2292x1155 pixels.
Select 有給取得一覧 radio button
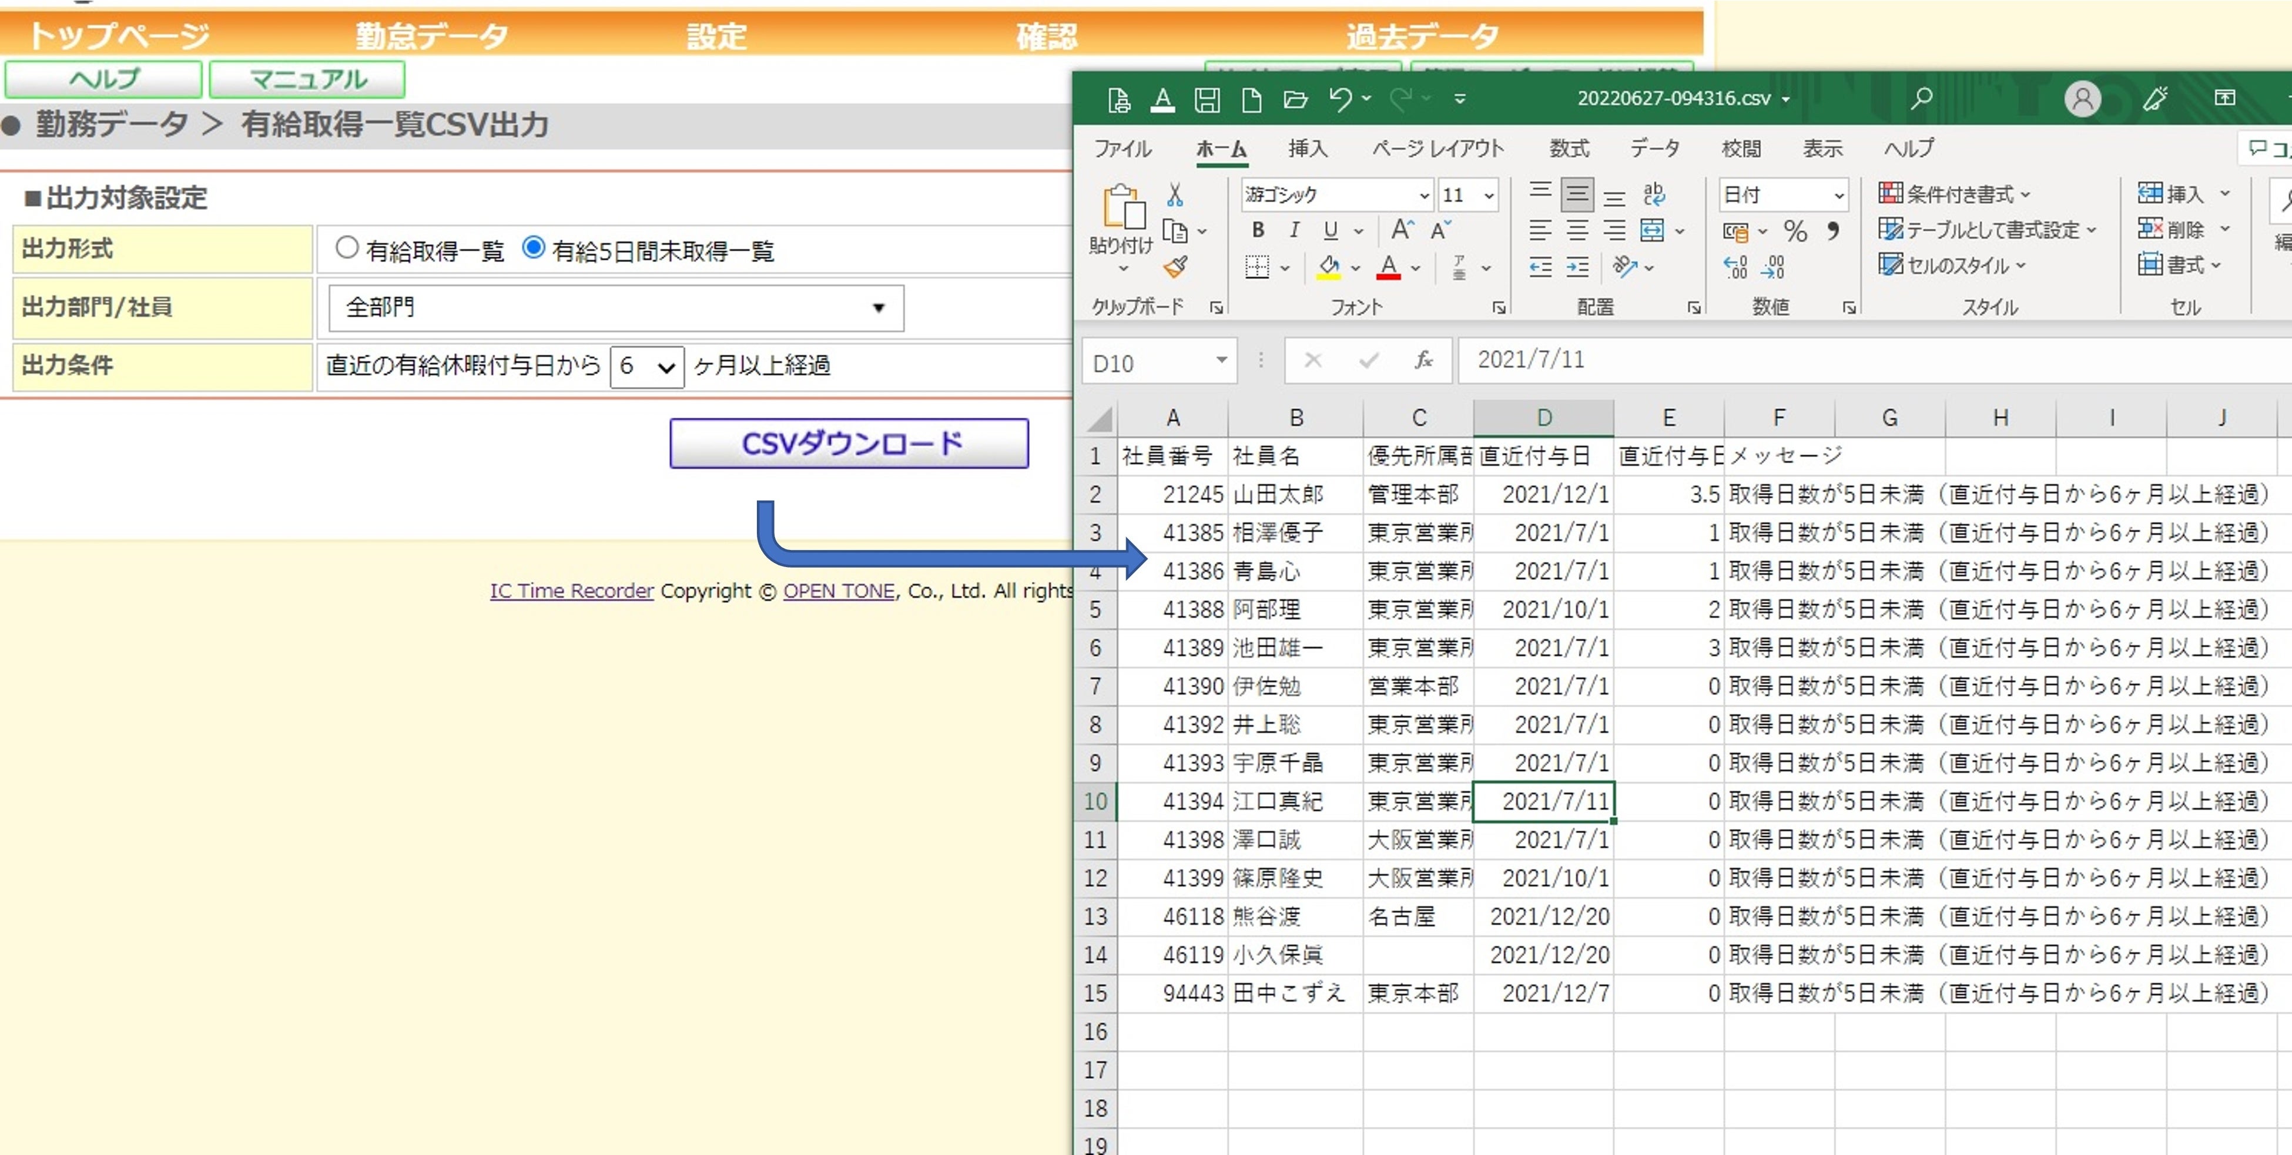pyautogui.click(x=346, y=248)
